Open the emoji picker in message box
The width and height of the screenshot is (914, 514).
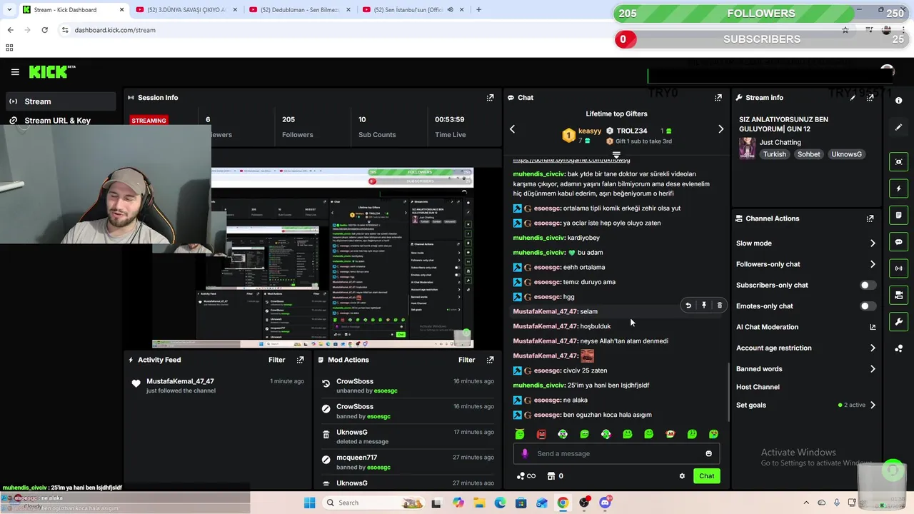[708, 453]
